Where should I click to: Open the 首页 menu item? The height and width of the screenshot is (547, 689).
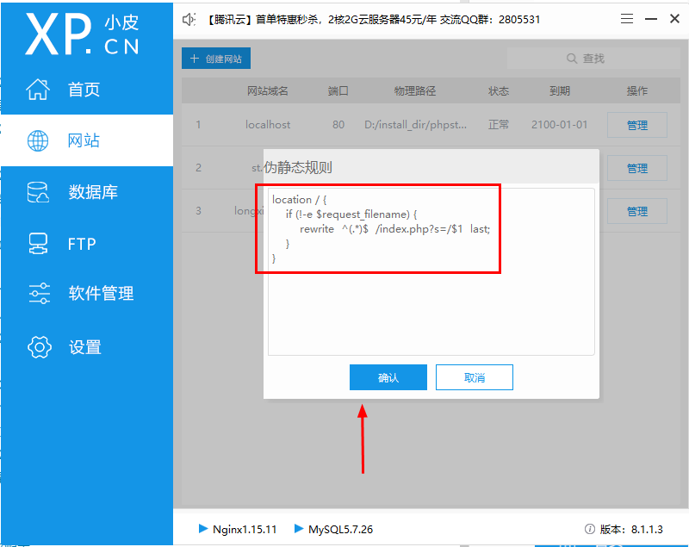coord(87,90)
